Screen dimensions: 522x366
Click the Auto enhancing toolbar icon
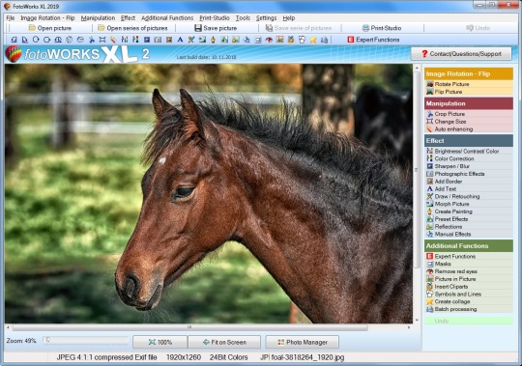[113, 40]
